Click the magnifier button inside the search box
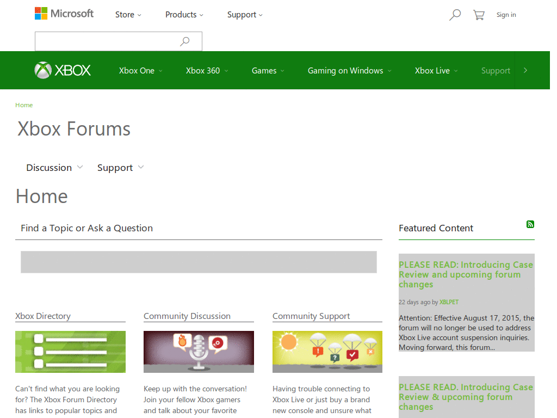The image size is (557, 418). (x=184, y=41)
